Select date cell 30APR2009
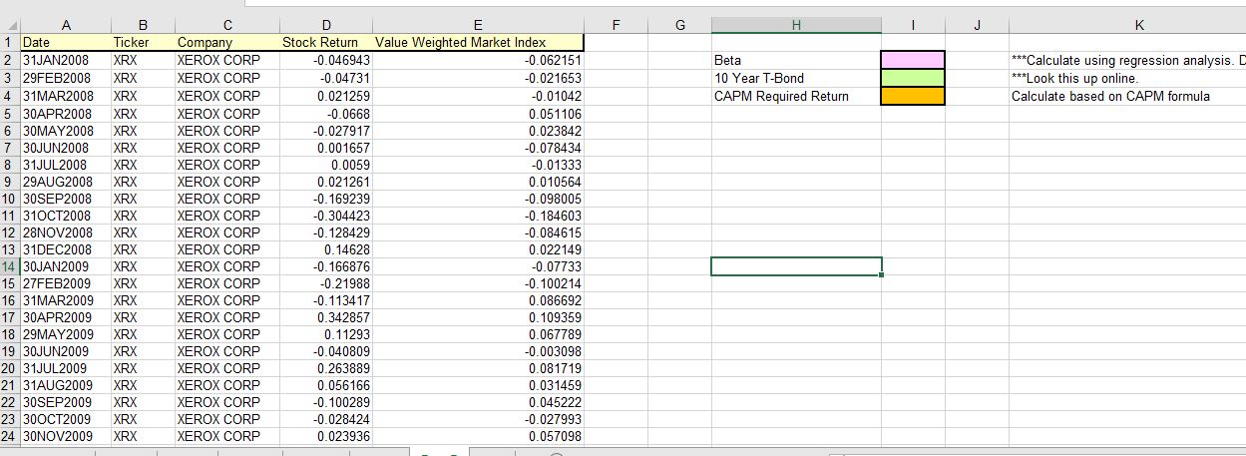Image resolution: width=1246 pixels, height=456 pixels. [x=65, y=317]
